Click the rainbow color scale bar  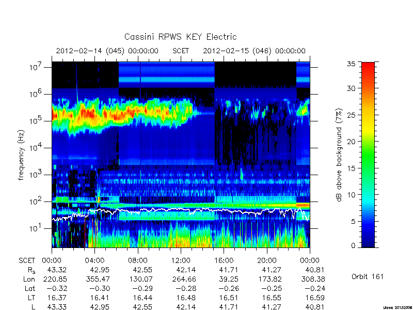(368, 154)
